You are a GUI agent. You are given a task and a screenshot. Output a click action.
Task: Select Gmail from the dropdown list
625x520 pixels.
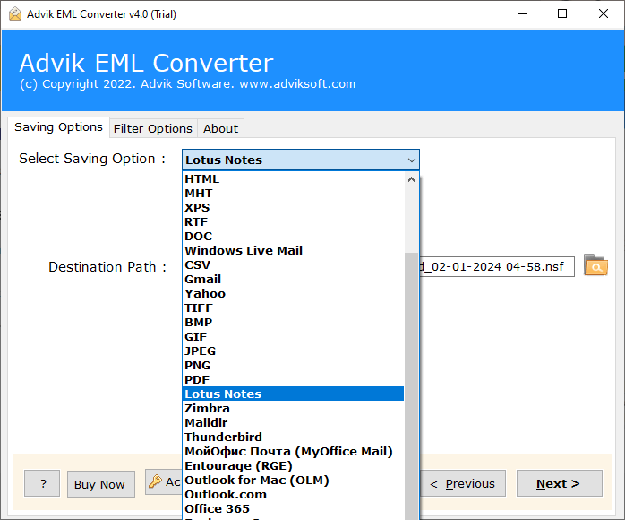tap(293, 280)
